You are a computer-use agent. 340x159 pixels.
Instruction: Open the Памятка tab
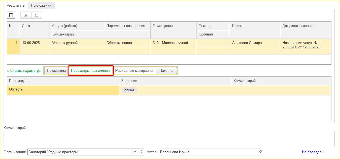click(166, 71)
